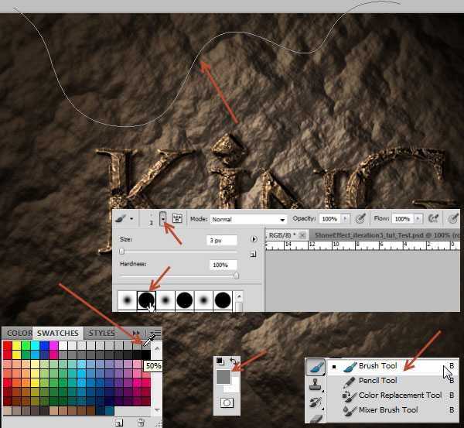
Task: Click the Brush tool icon in toolbox
Action: pos(316,368)
